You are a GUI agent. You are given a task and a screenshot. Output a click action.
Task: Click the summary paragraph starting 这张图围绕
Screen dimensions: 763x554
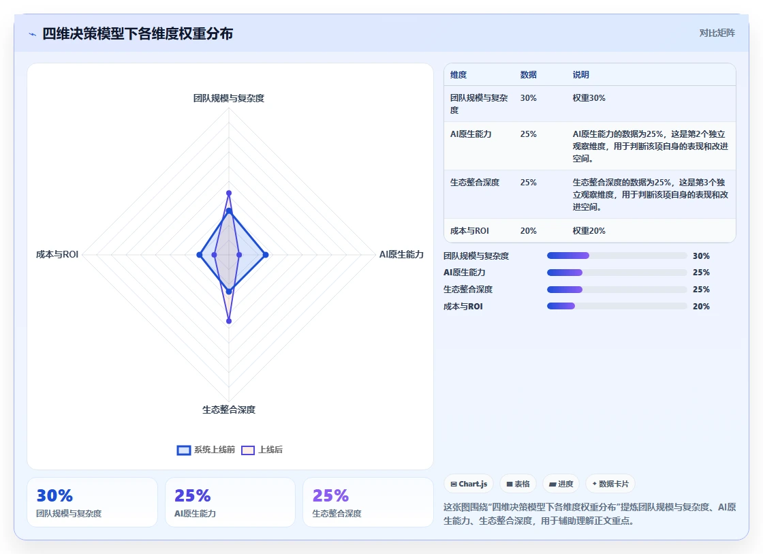[x=589, y=514]
